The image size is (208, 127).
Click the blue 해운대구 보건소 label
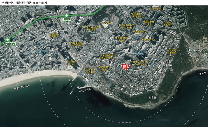pos(136,38)
